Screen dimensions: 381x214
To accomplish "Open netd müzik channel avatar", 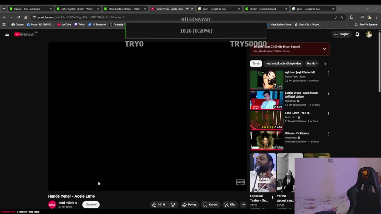I will (x=52, y=204).
